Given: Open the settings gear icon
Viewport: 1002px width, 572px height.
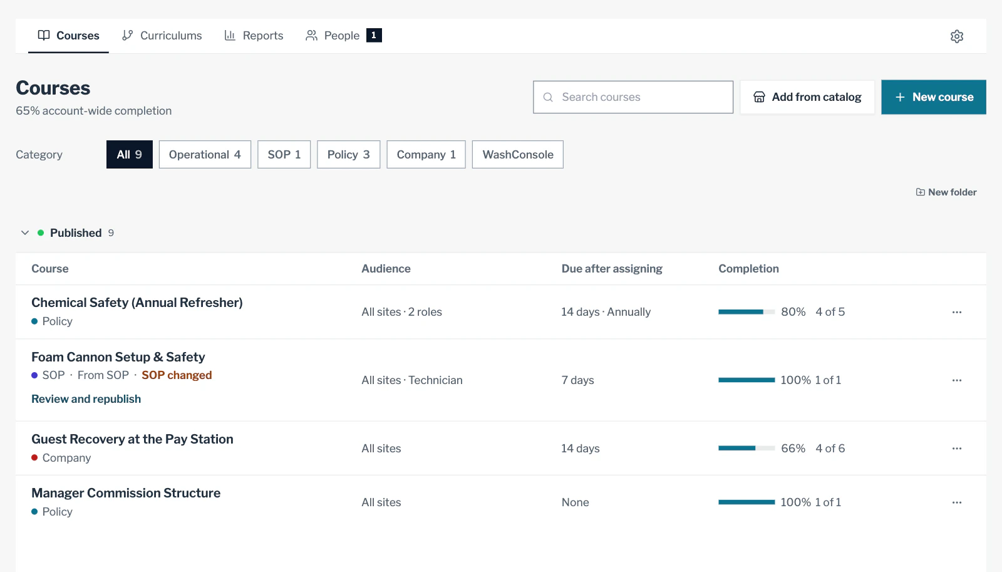Looking at the screenshot, I should point(956,36).
